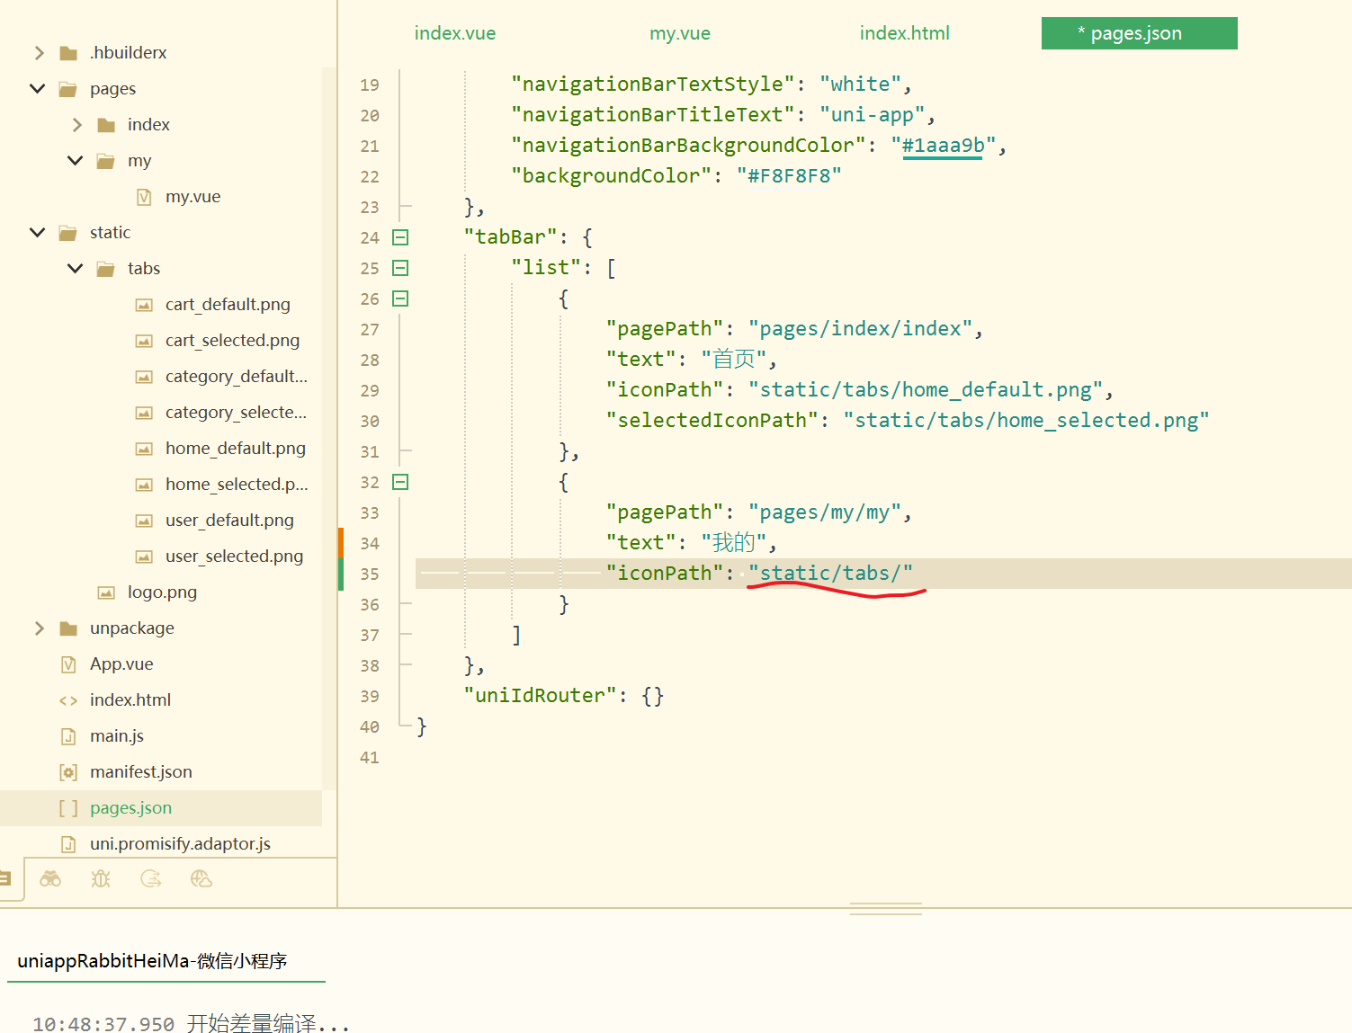The width and height of the screenshot is (1352, 1033).
Task: Switch to the my.vue editor tab
Action: tap(680, 33)
